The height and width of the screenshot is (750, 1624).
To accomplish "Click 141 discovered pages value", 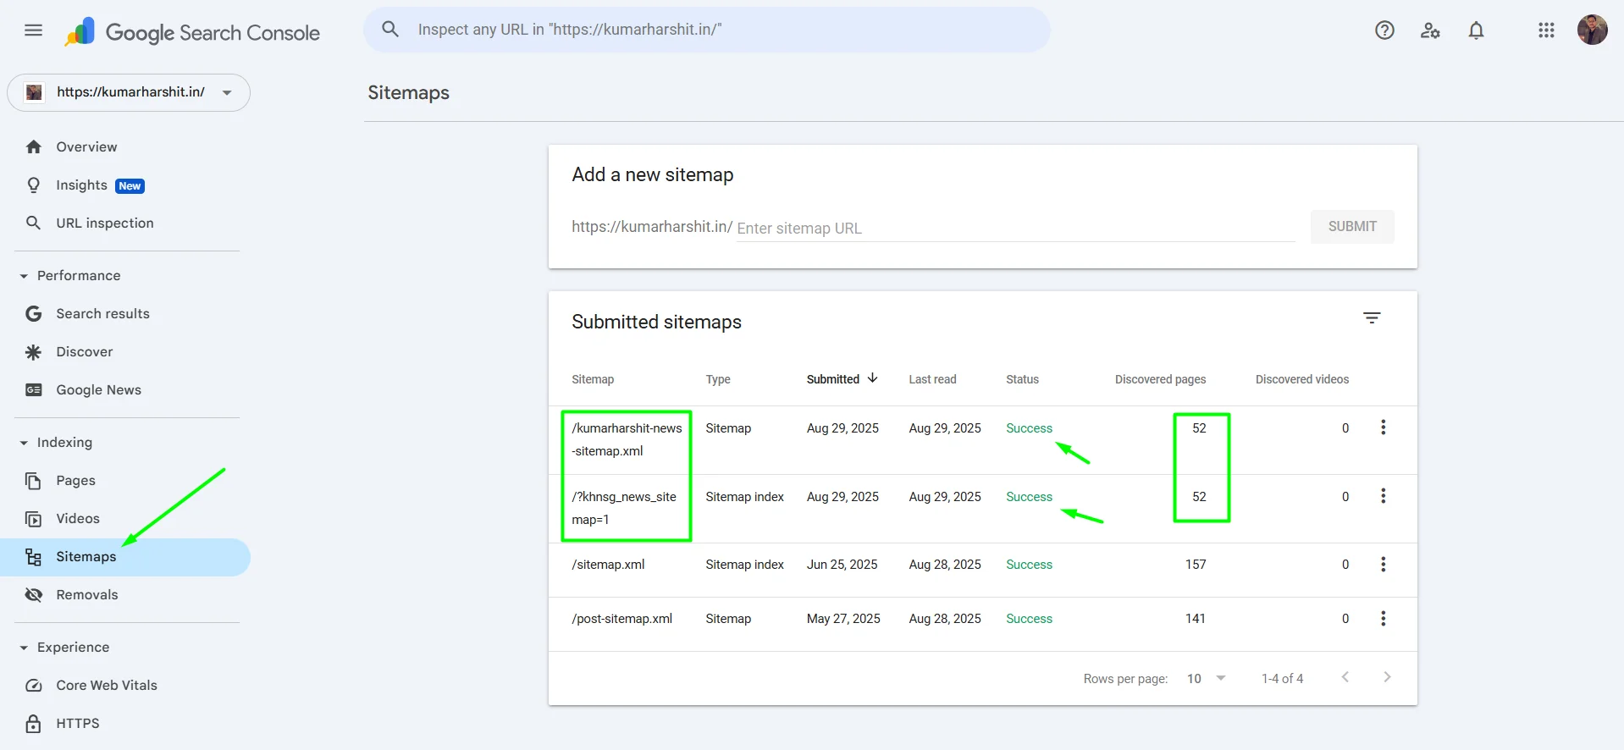I will tap(1196, 619).
